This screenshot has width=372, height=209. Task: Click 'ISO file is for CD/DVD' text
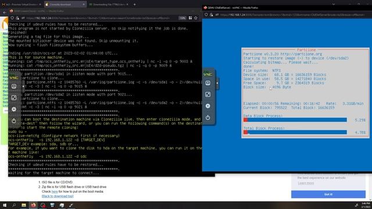point(57,182)
